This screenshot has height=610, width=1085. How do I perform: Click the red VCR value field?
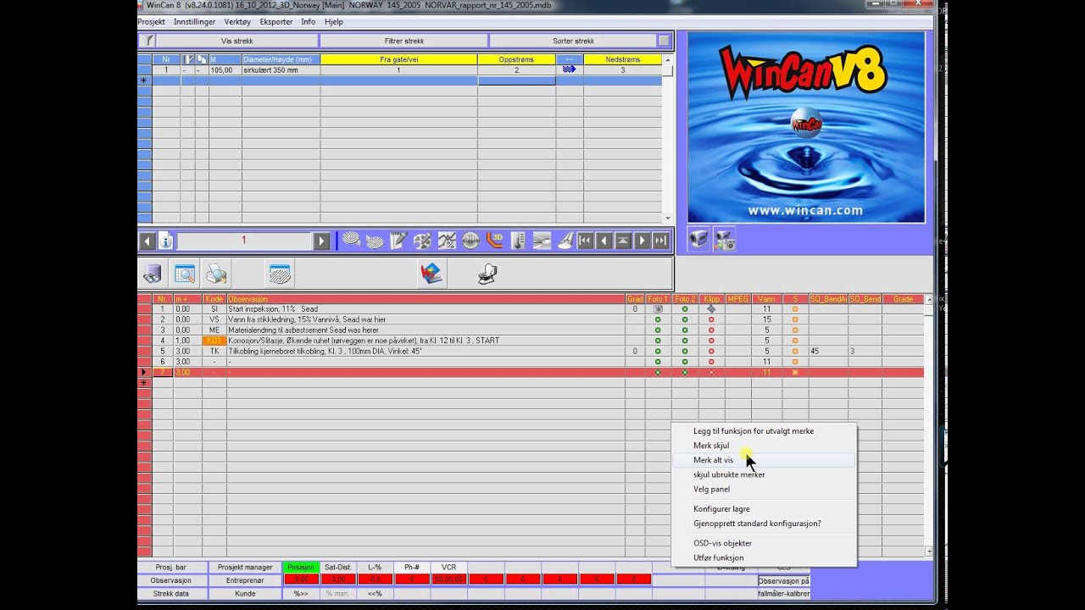pos(448,579)
